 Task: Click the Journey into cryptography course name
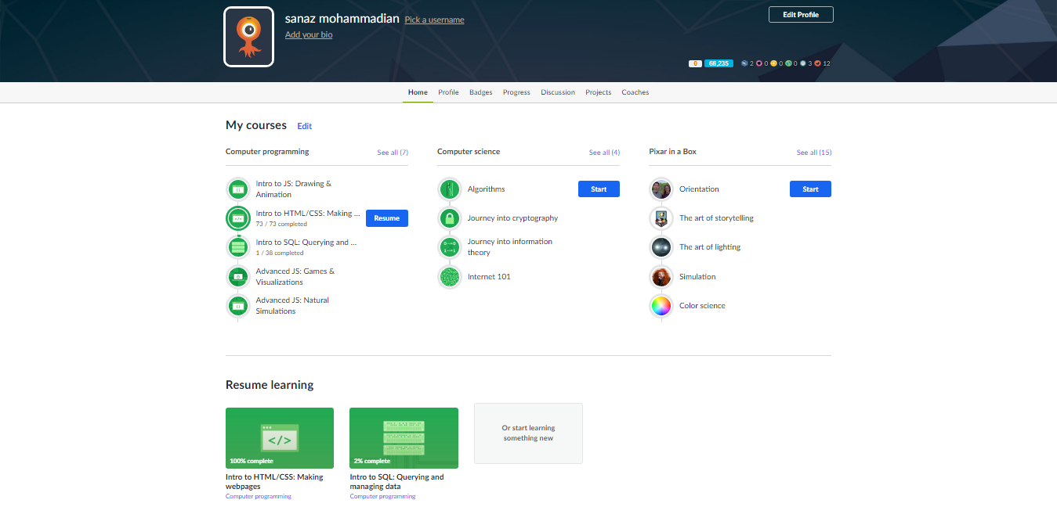click(x=512, y=218)
